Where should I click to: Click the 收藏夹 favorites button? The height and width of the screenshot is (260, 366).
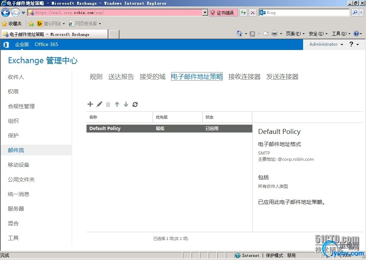12,24
